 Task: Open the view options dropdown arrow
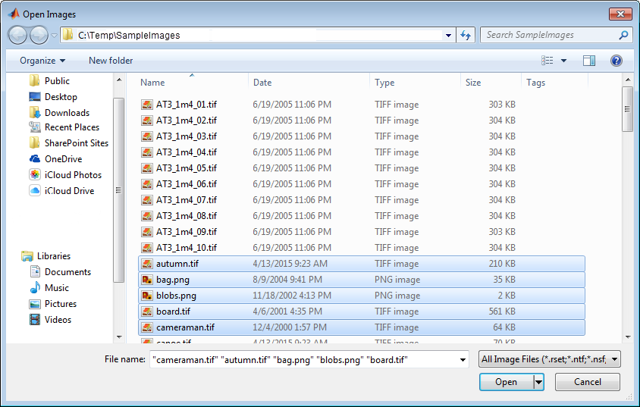563,61
